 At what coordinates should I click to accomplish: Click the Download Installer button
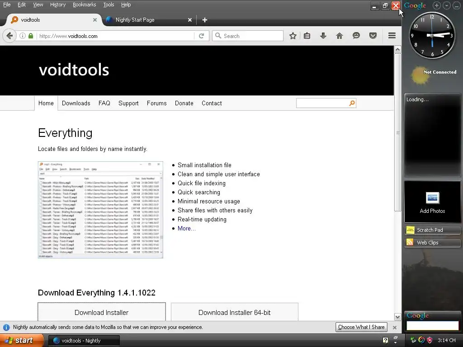[x=102, y=312]
